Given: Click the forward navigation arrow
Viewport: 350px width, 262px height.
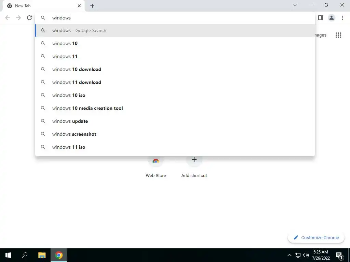Looking at the screenshot, I should click(x=18, y=18).
